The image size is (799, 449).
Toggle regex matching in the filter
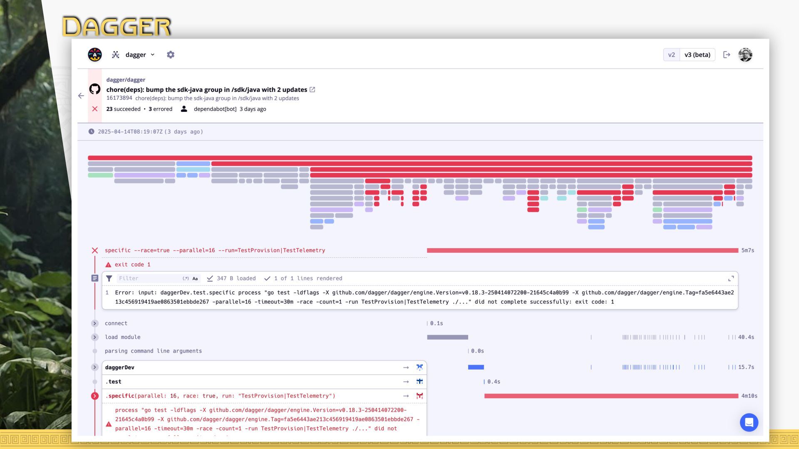(x=186, y=279)
